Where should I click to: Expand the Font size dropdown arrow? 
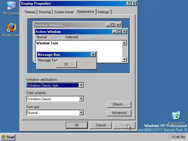pyautogui.click(x=81, y=113)
